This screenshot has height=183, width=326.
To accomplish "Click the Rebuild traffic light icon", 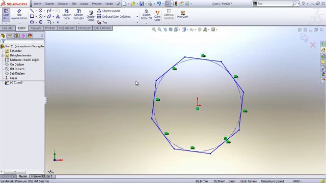I will [176, 4].
